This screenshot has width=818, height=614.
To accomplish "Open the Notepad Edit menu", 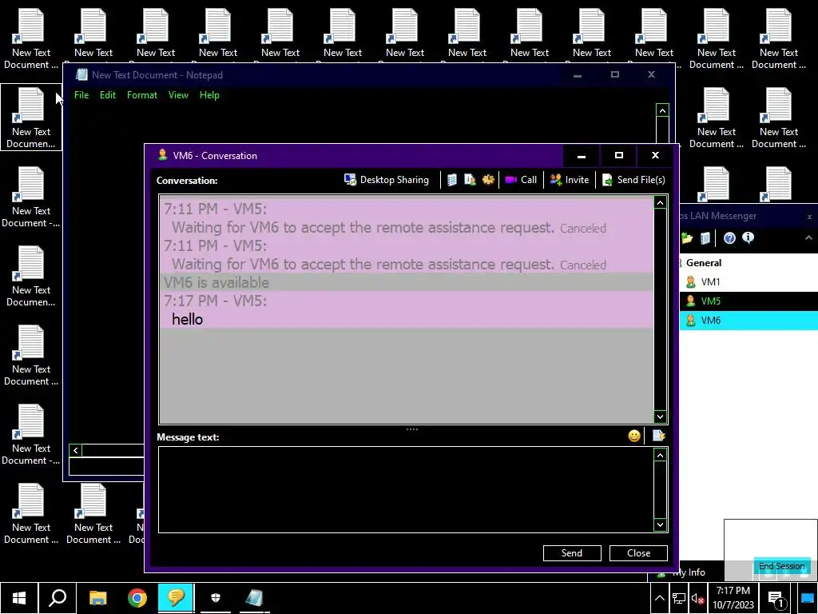I will pos(108,95).
